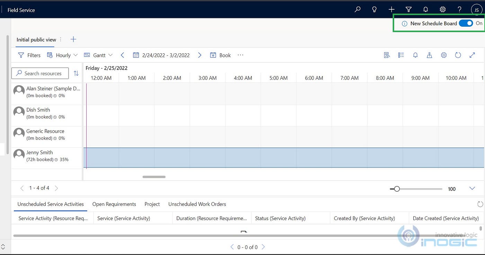Click the horizontal scrollbar under the Gantt grid
Screen dimensions: 485x255
click(x=154, y=177)
